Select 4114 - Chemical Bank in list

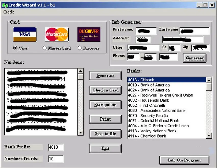pyautogui.click(x=147, y=136)
